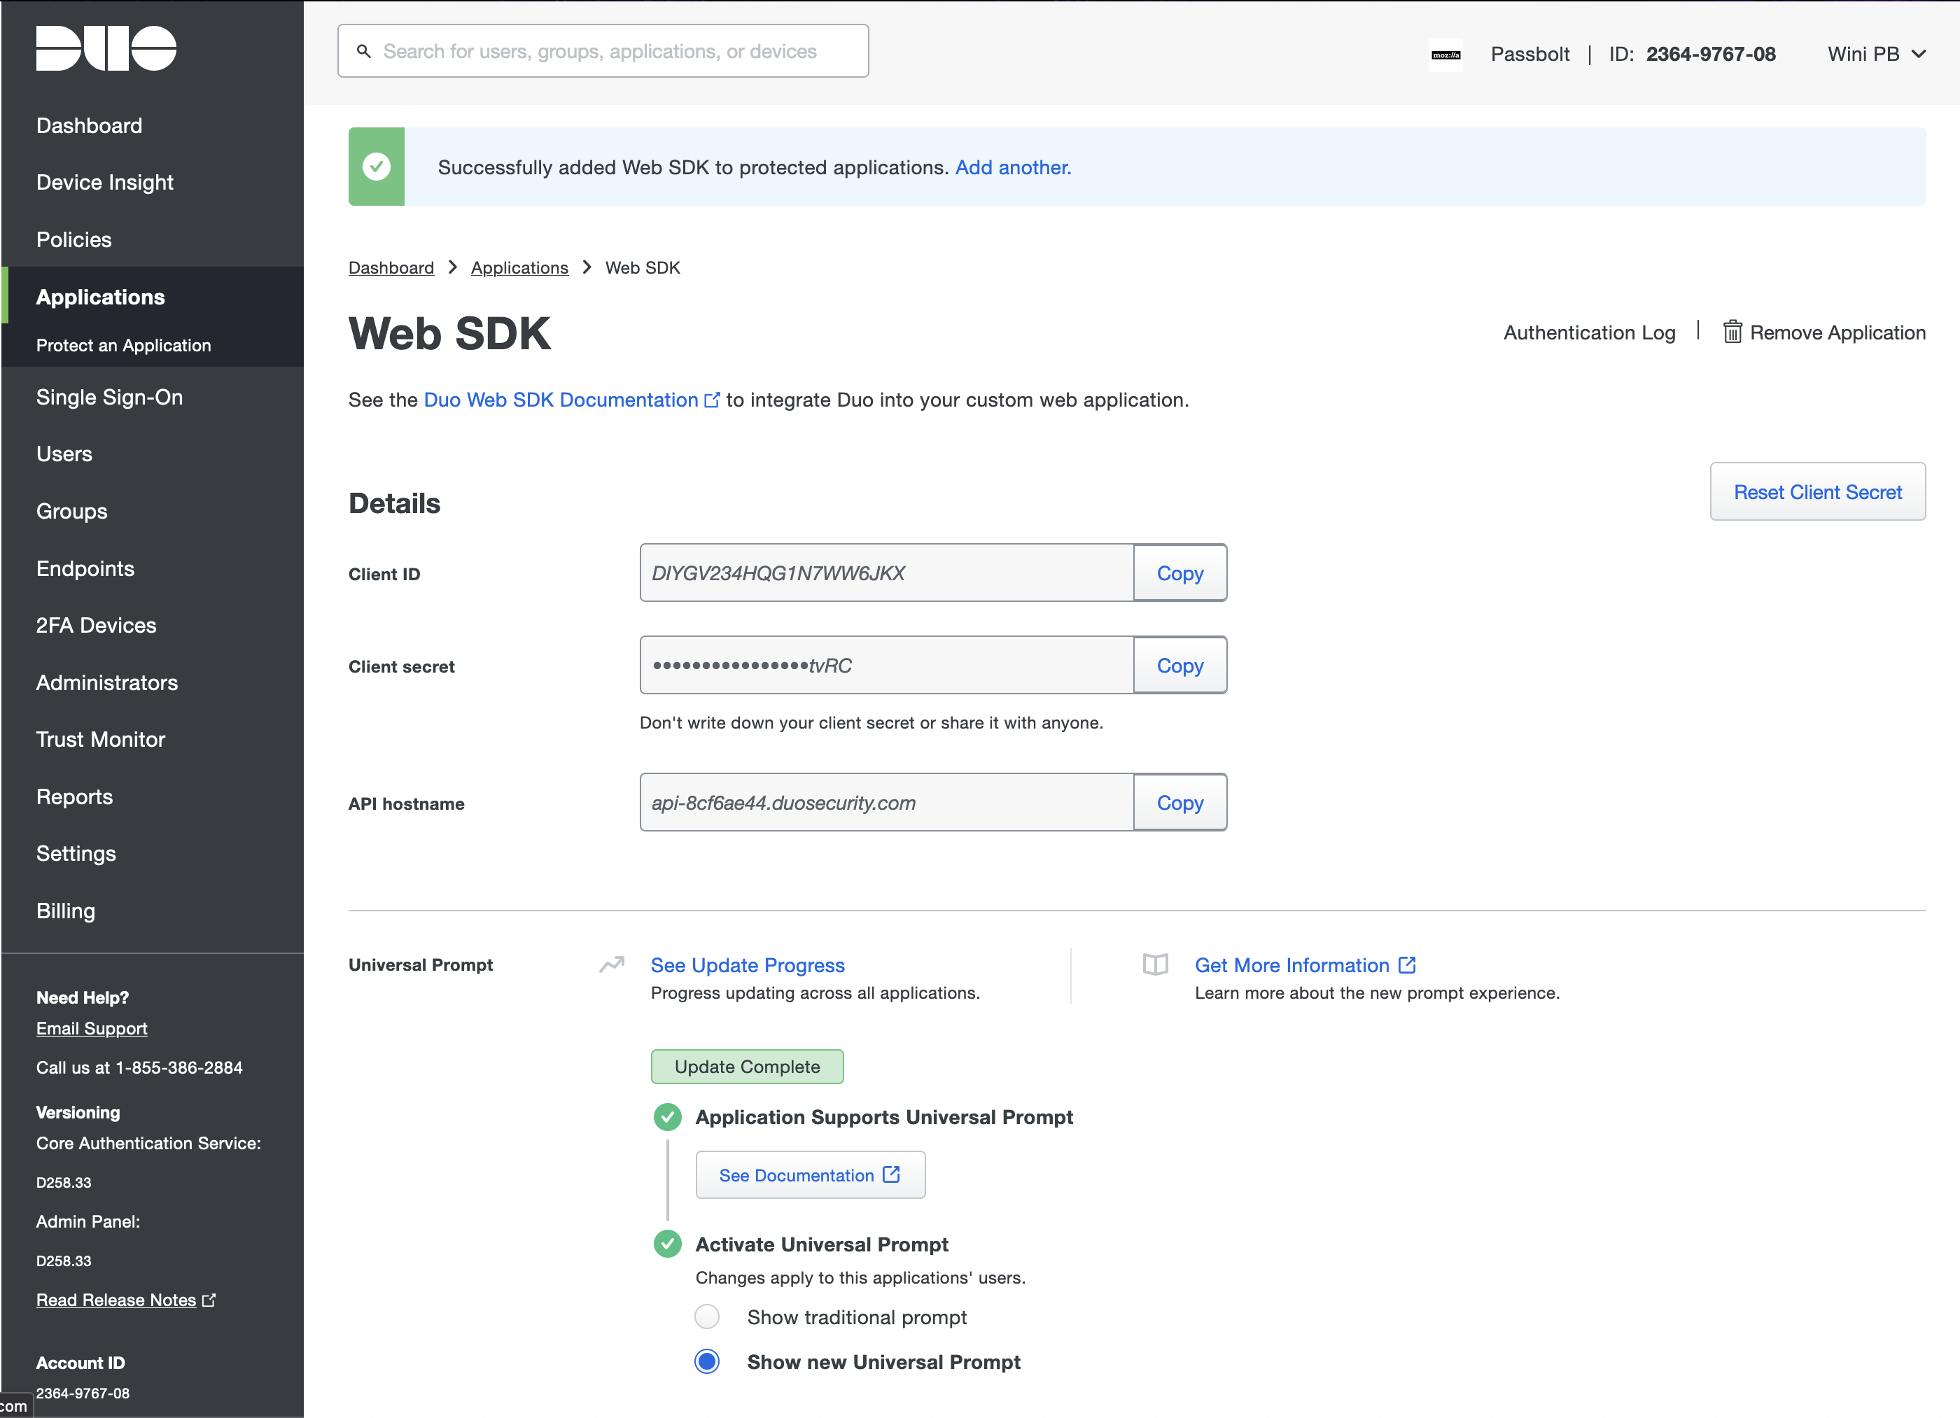Click the trend arrow icon near See Update Progress
1960x1418 pixels.
click(x=612, y=964)
